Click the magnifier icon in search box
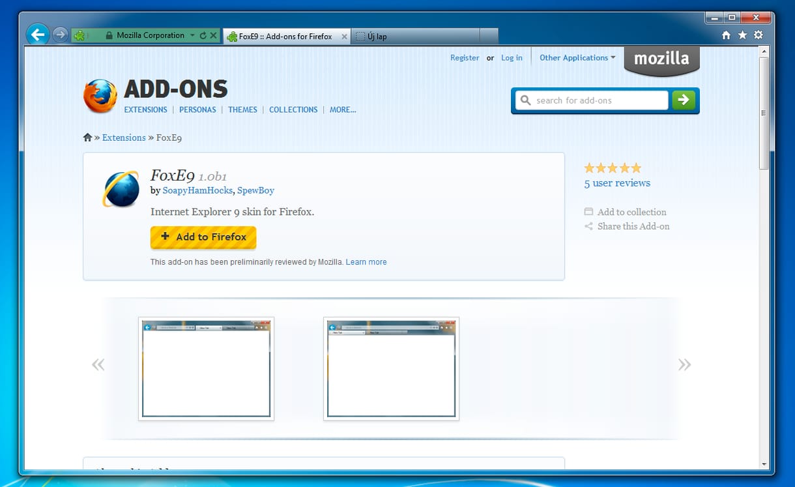This screenshot has height=487, width=795. click(525, 100)
